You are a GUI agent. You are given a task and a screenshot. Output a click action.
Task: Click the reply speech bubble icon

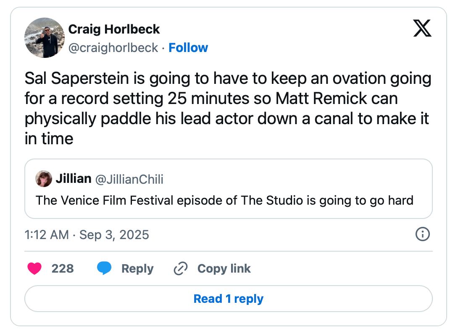104,268
